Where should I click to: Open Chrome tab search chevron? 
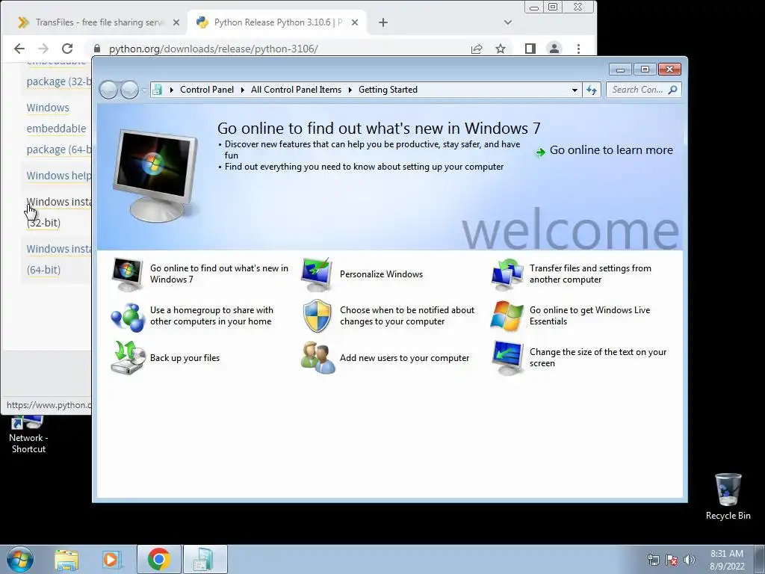tap(507, 22)
